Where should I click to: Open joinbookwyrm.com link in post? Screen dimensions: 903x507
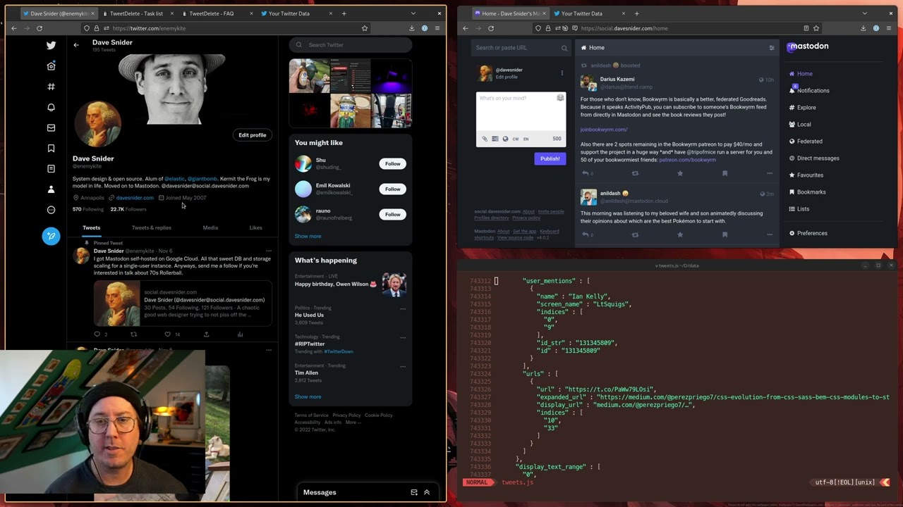pos(604,130)
